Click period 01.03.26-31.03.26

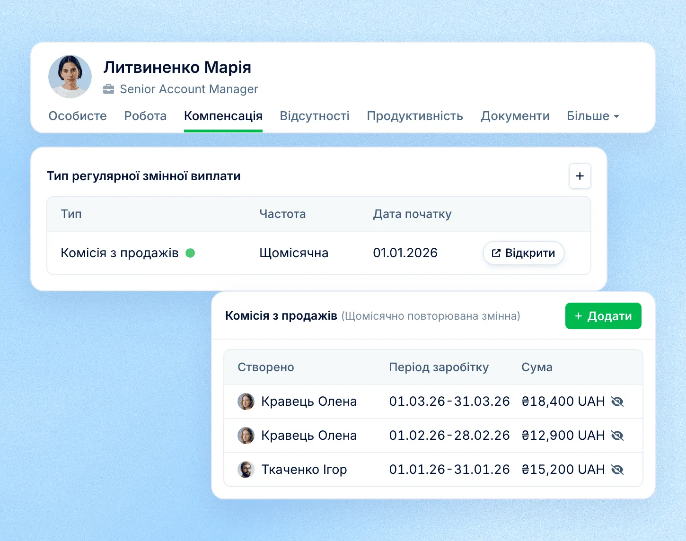(x=449, y=401)
